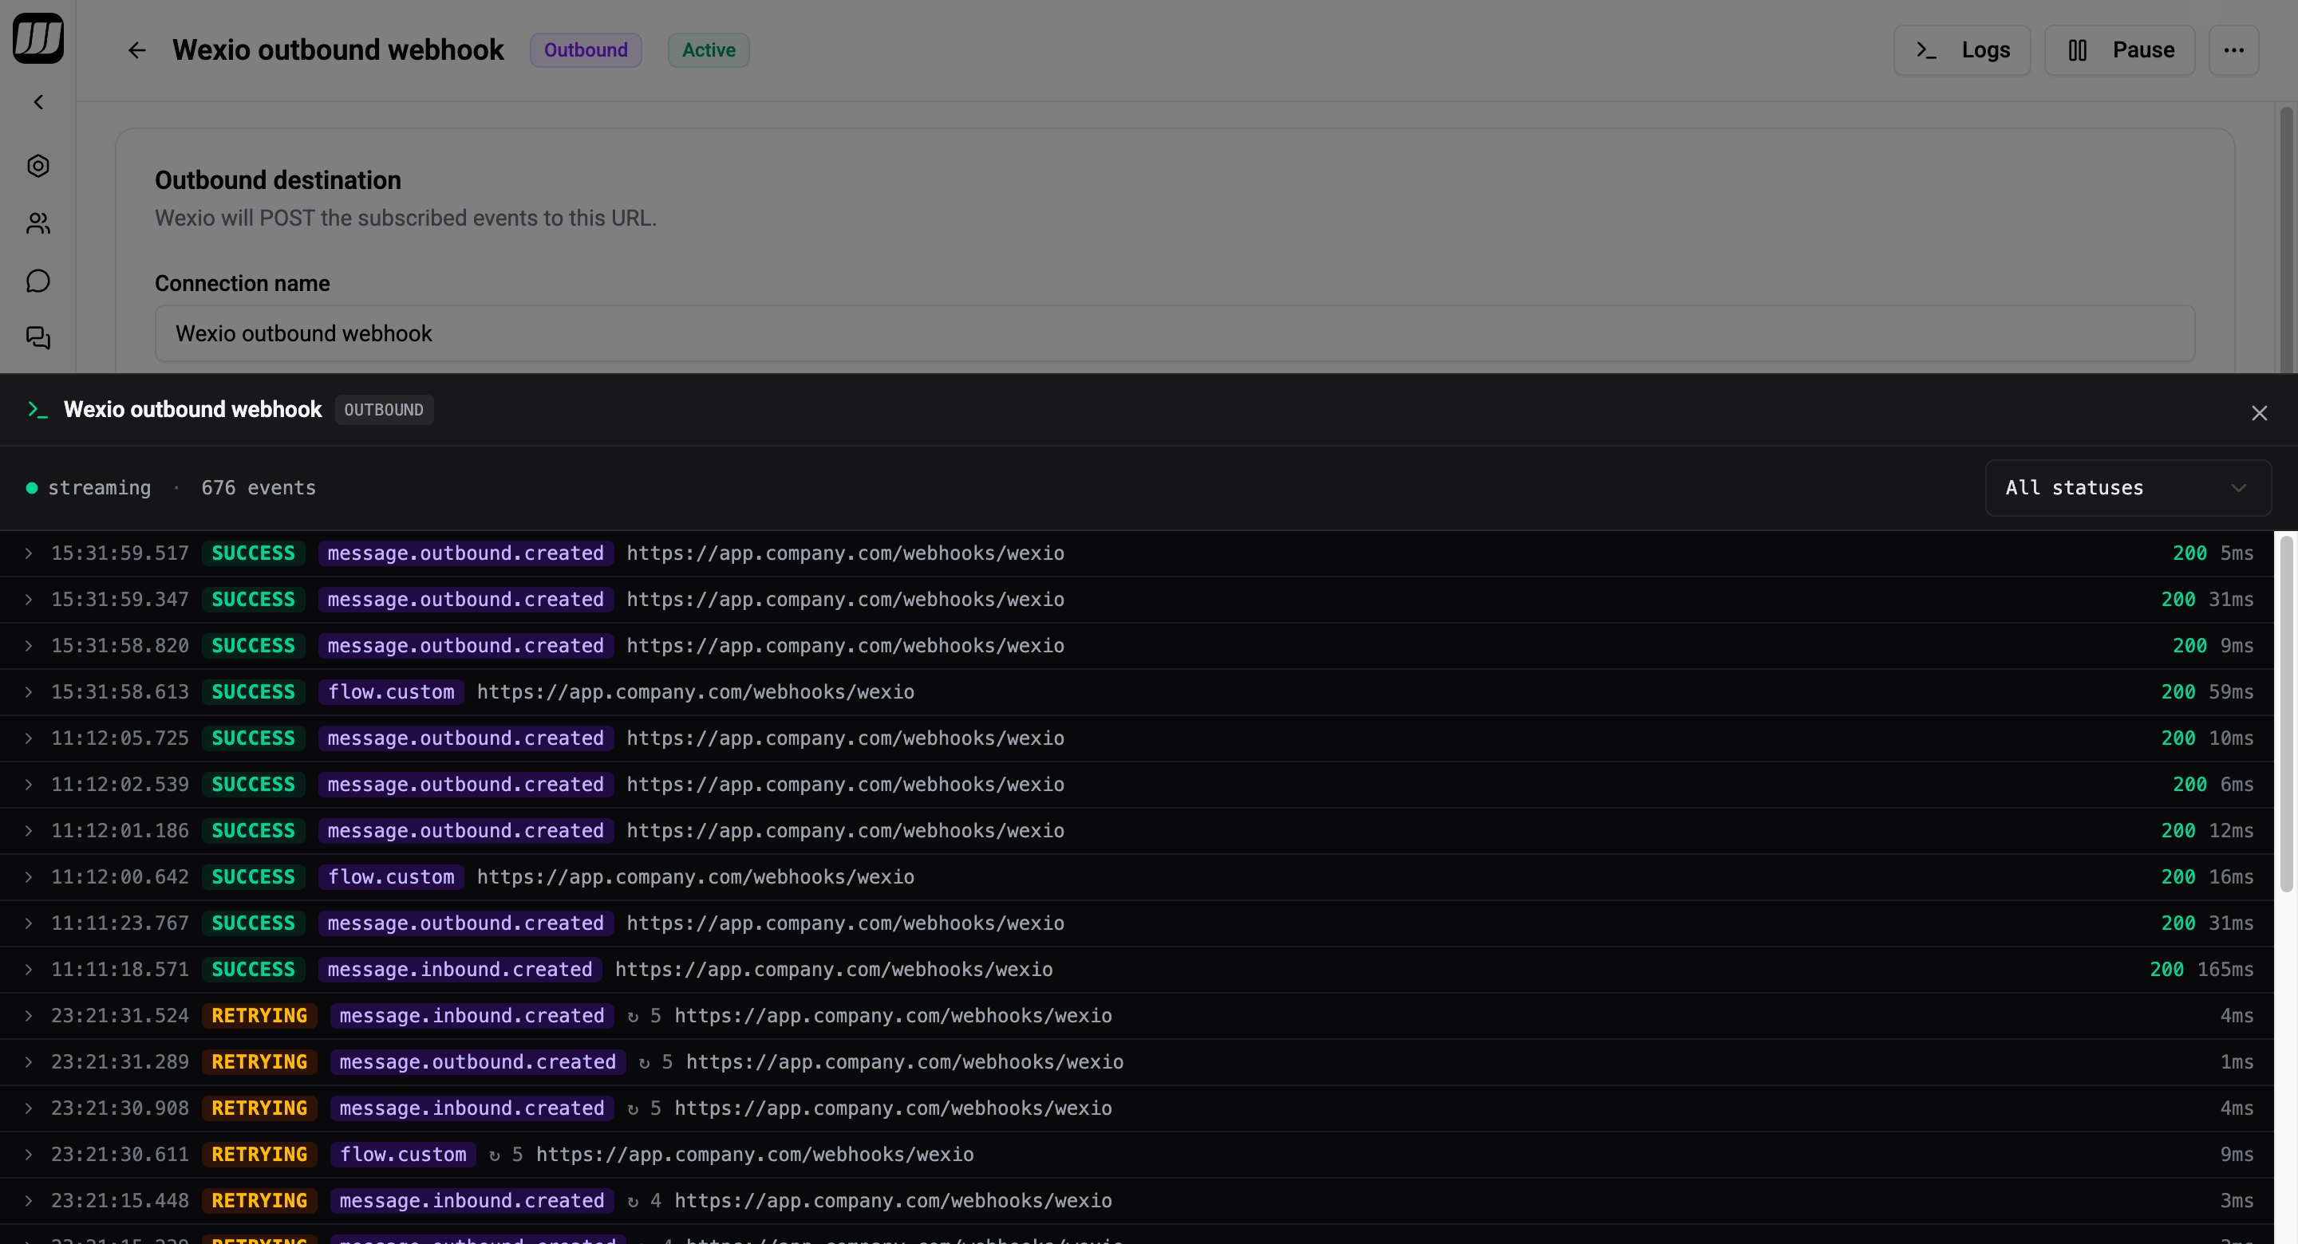Screen dimensions: 2298x1244
Task: Open the three-dots more options menu
Action: click(x=2233, y=50)
